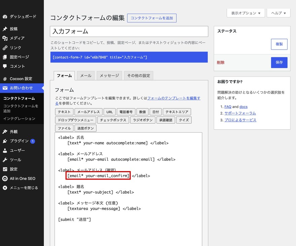The height and width of the screenshot is (246, 296).
Task: Insert a 日付 tag
Action: pos(156,112)
